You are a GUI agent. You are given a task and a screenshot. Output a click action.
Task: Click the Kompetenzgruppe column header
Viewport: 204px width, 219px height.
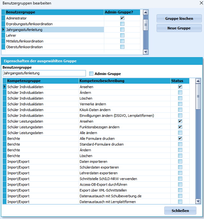click(x=43, y=81)
